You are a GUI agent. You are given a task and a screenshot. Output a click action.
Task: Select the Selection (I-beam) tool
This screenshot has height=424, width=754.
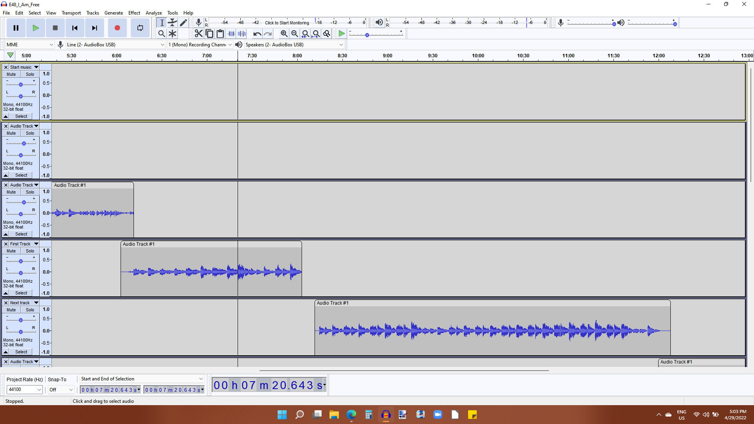tap(162, 23)
